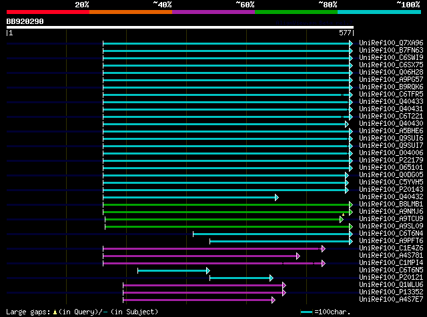Click the orange ~40% identity legend segment
Image resolution: width=427 pixels, height=317 pixels.
point(131,12)
